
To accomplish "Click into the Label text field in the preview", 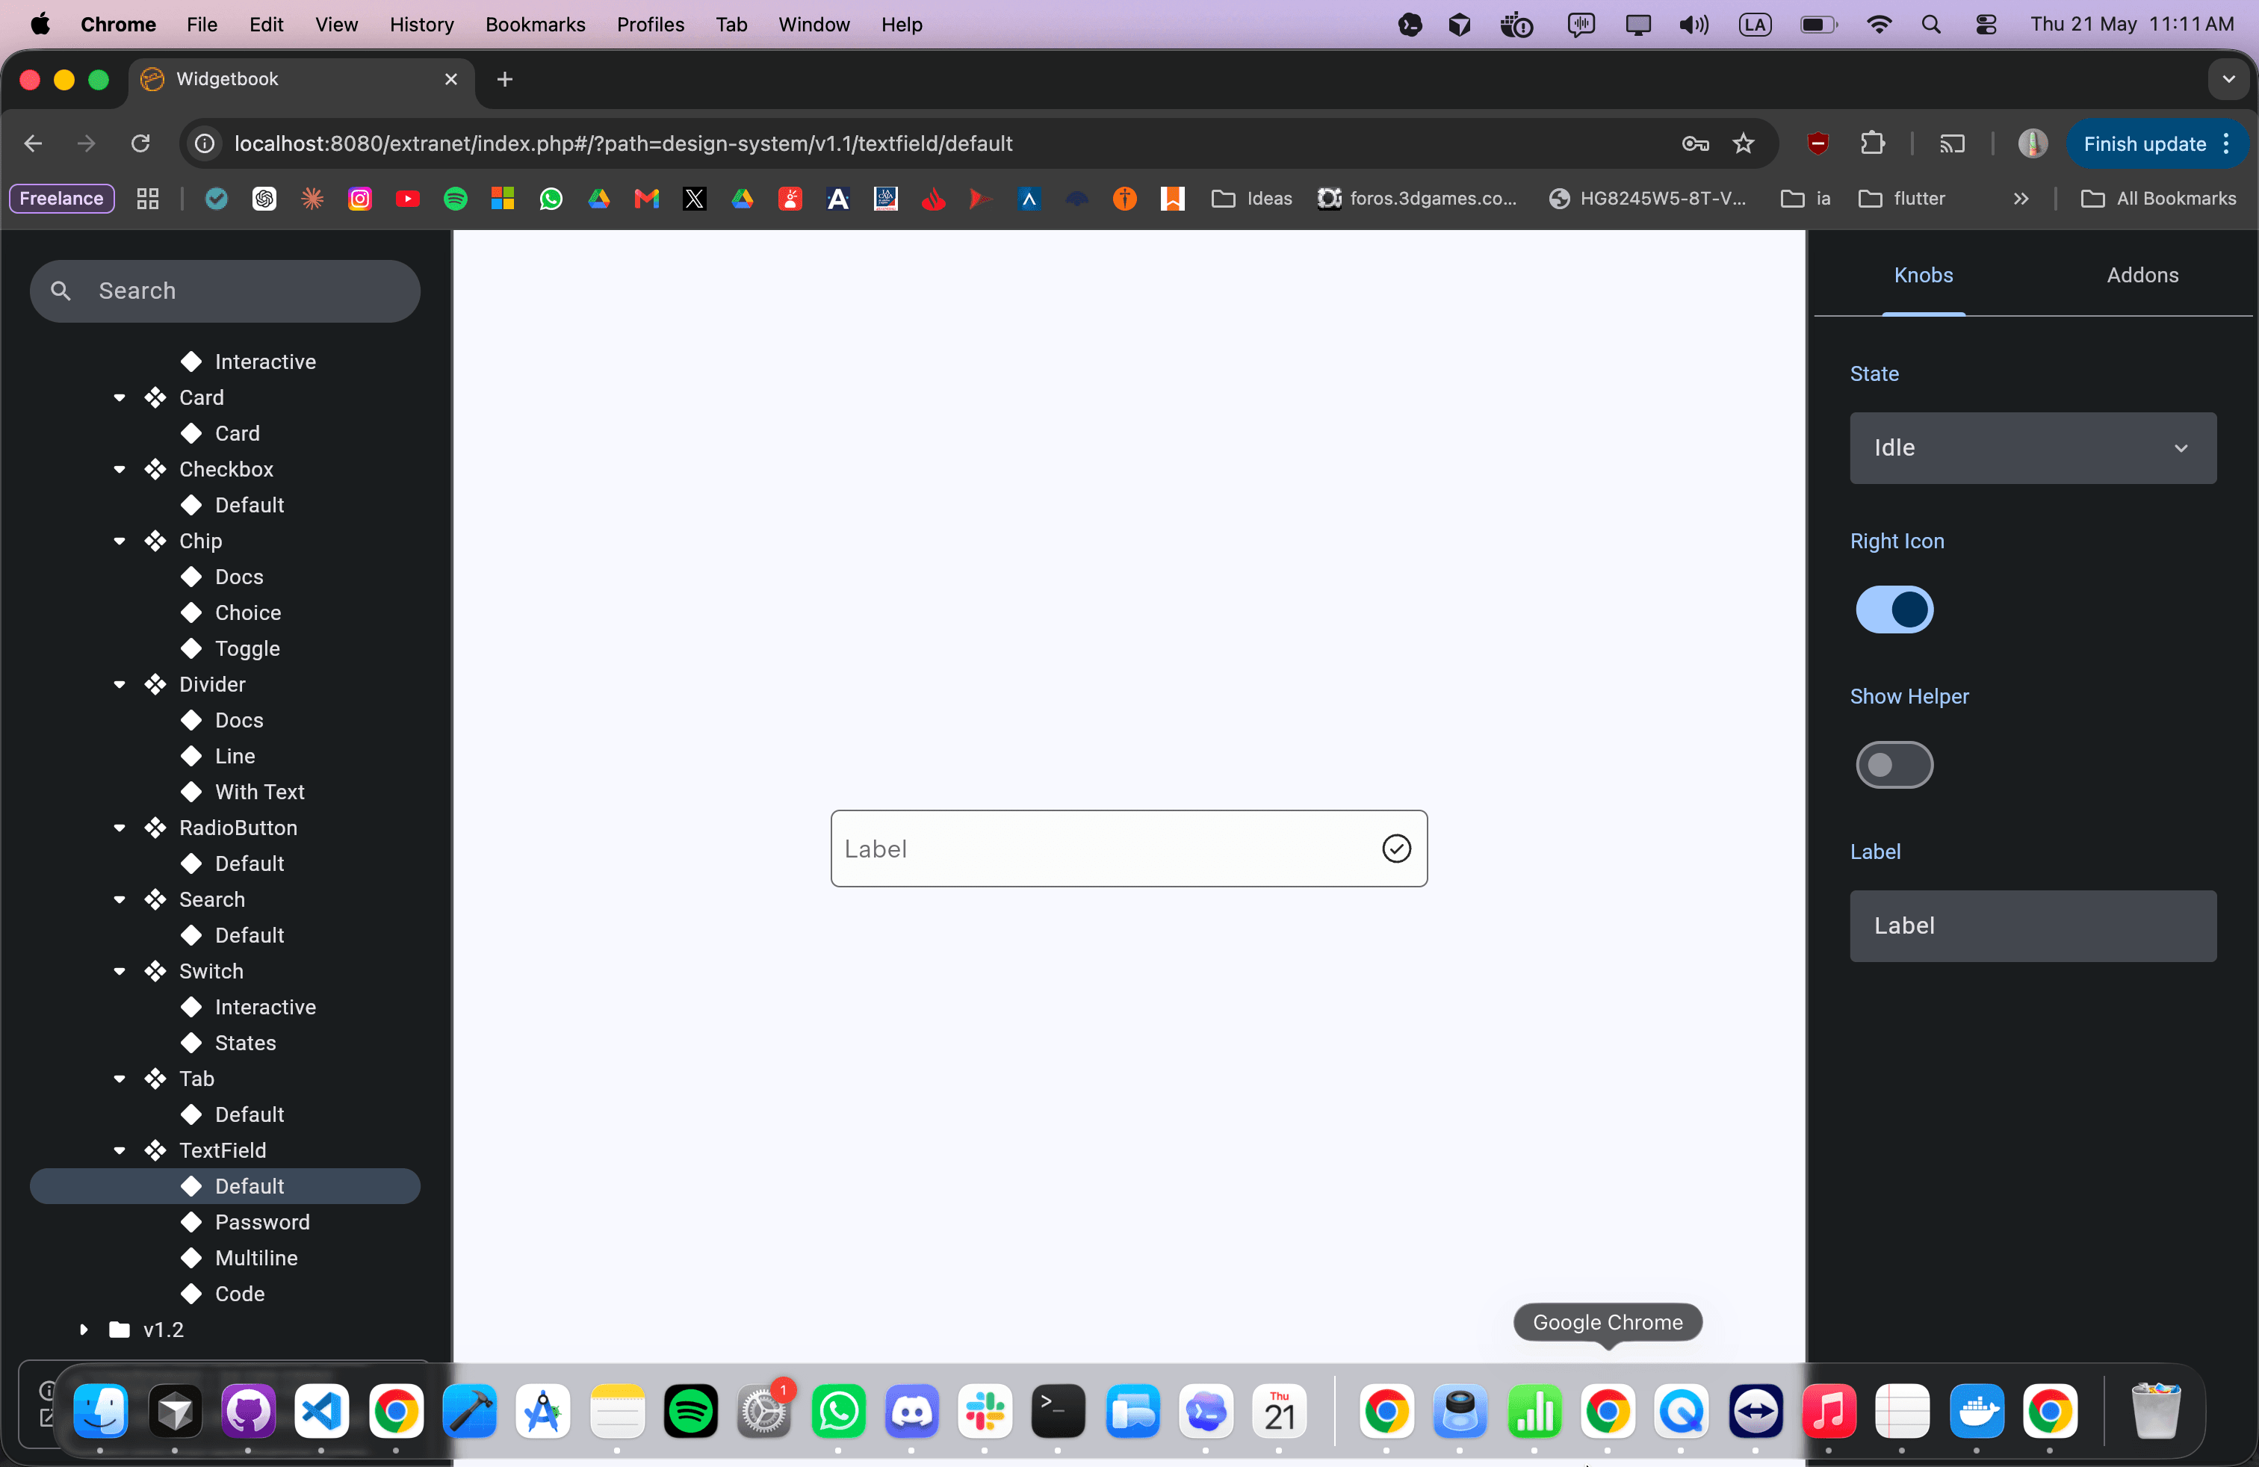I will [x=1129, y=849].
